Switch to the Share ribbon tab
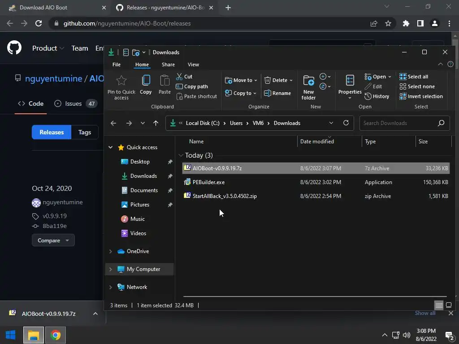 168,64
